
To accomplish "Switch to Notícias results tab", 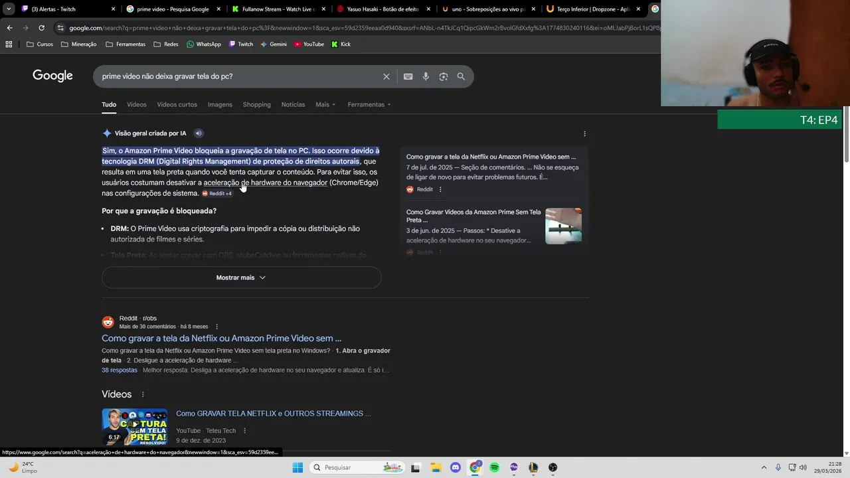I will pos(293,104).
